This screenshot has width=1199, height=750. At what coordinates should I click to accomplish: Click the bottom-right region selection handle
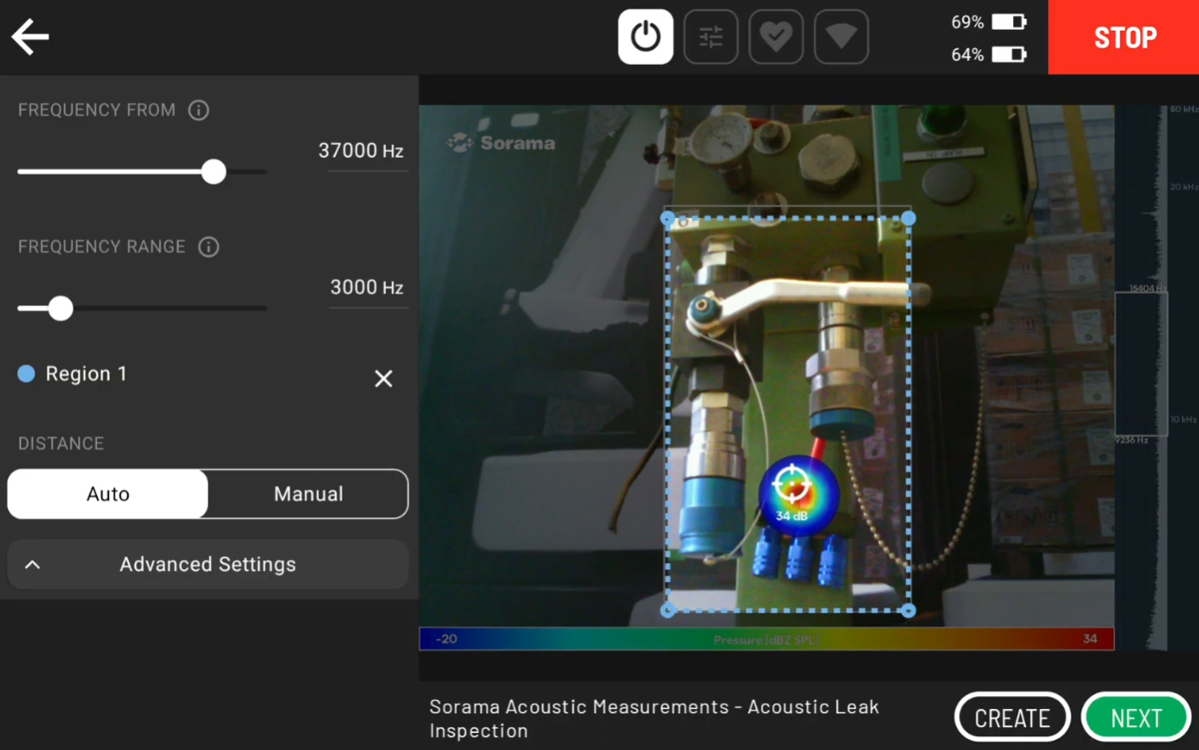pos(908,610)
